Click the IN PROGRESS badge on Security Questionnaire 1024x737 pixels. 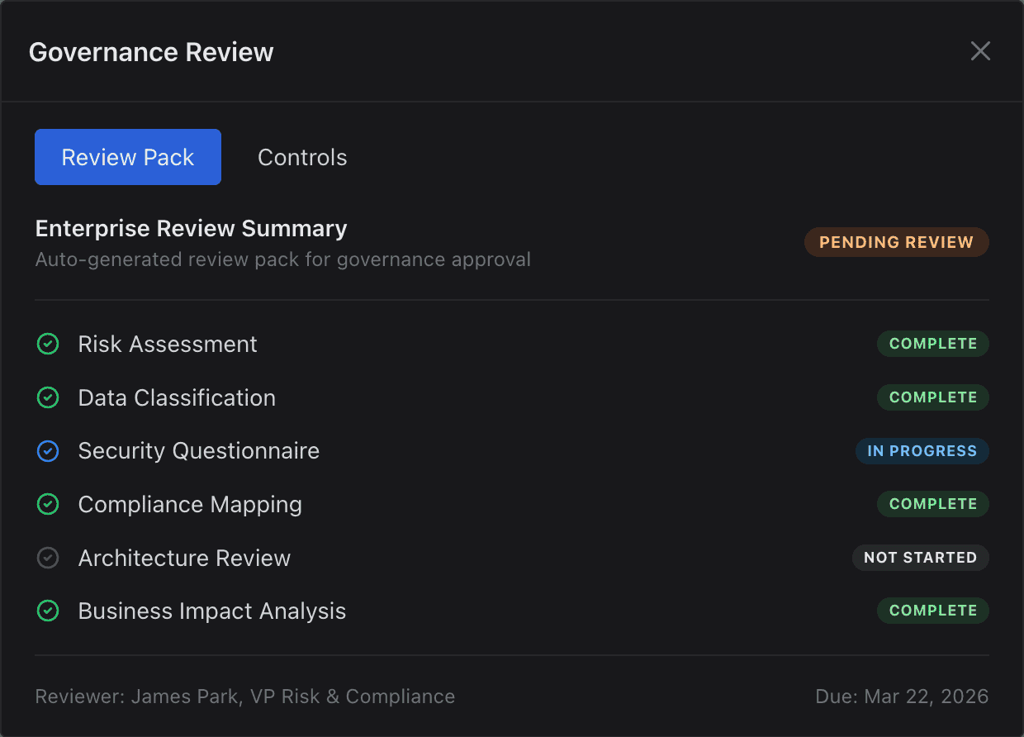point(922,451)
